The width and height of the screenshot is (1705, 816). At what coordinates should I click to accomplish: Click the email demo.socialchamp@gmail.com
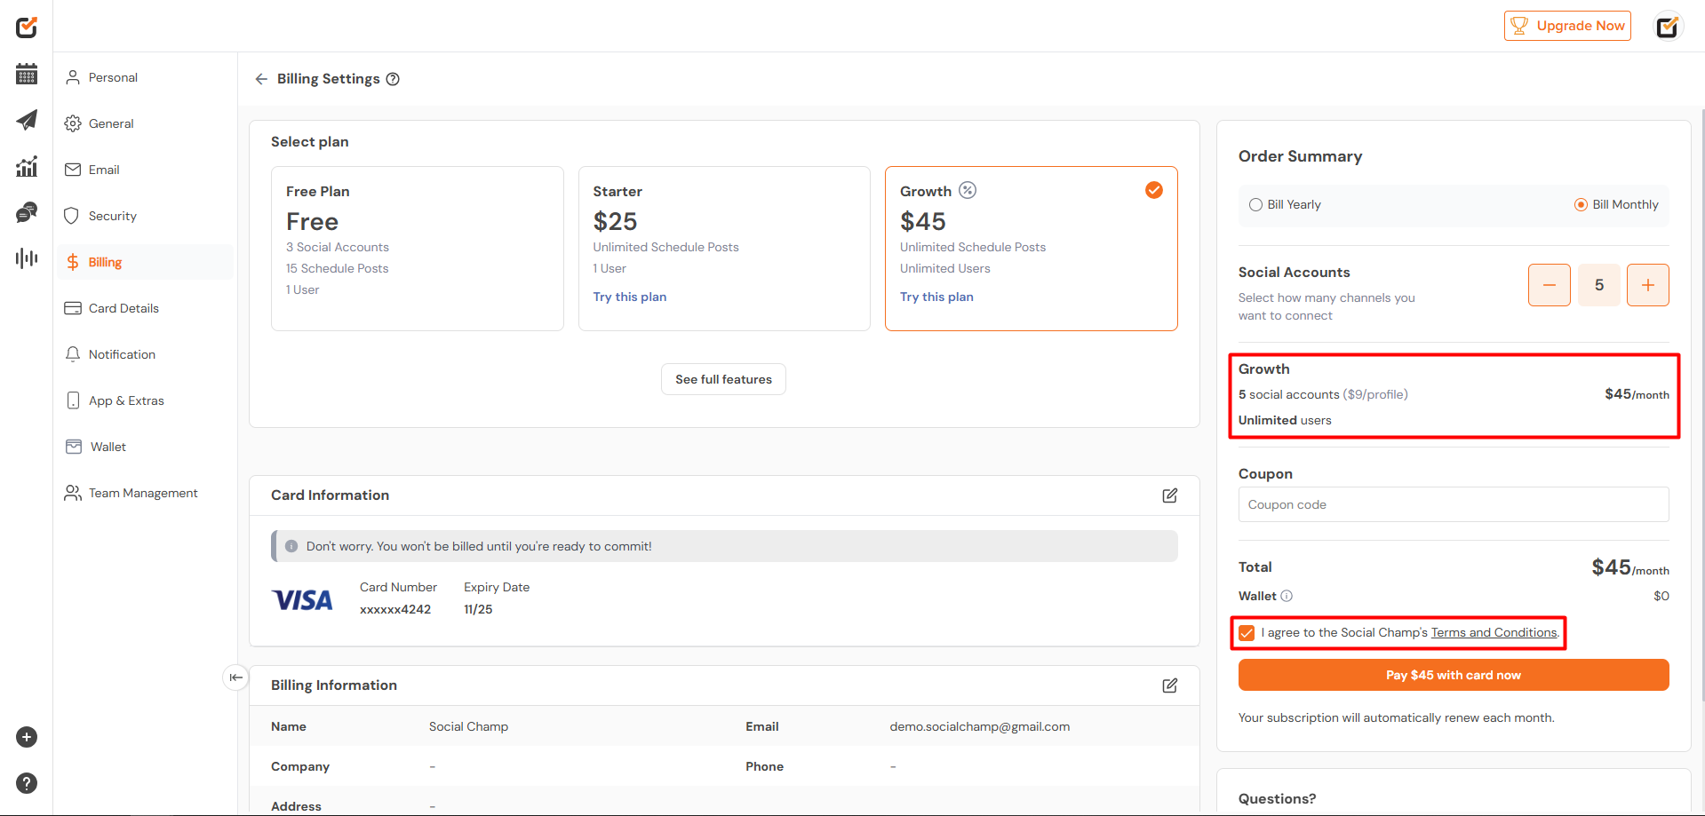point(980,726)
